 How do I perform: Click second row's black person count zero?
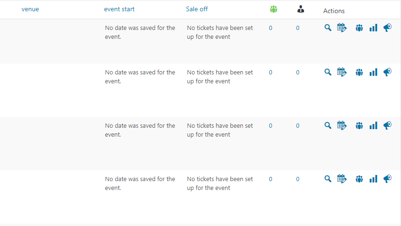pos(298,72)
